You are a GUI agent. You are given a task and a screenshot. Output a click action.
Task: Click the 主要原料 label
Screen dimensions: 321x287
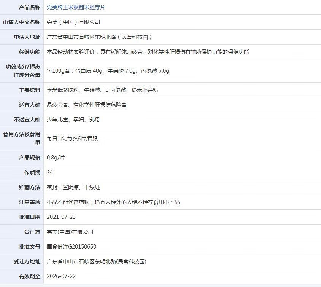[x=30, y=90]
